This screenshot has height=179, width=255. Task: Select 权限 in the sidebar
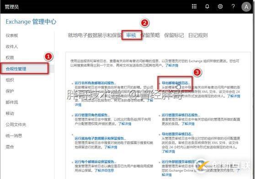10,58
